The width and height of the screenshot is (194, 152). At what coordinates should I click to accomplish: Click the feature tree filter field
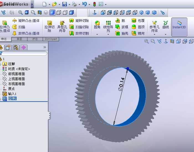[24, 53]
